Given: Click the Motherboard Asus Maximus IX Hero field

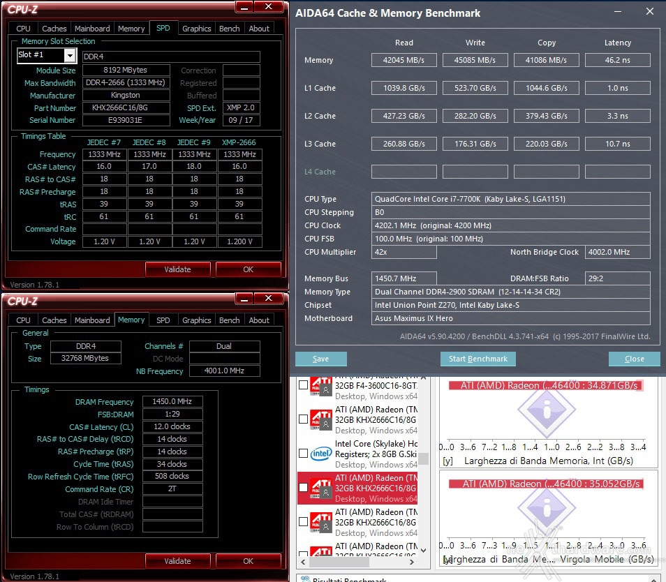Looking at the screenshot, I should point(510,318).
